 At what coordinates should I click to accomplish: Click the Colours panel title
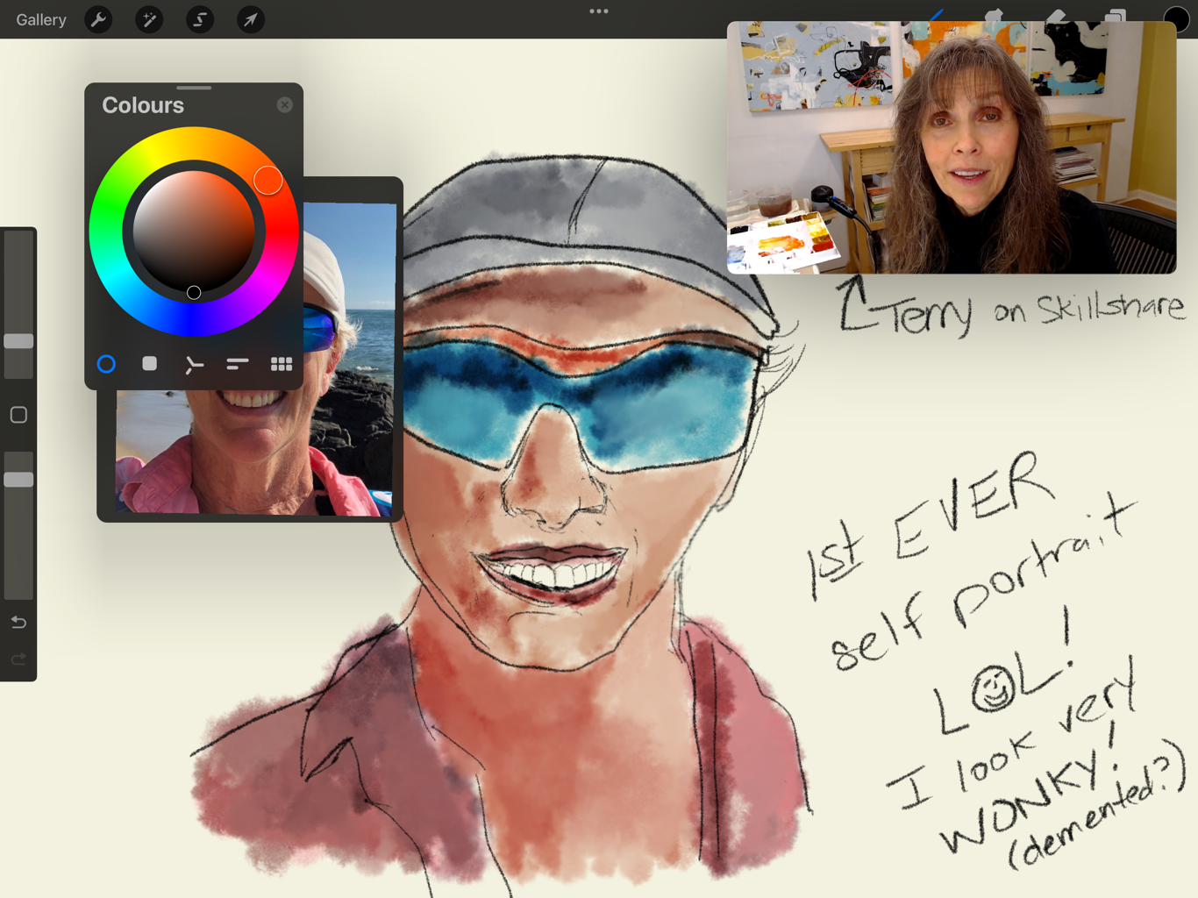point(143,105)
